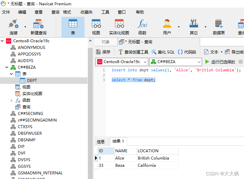Click the 导出结果 export icon

tap(227, 52)
